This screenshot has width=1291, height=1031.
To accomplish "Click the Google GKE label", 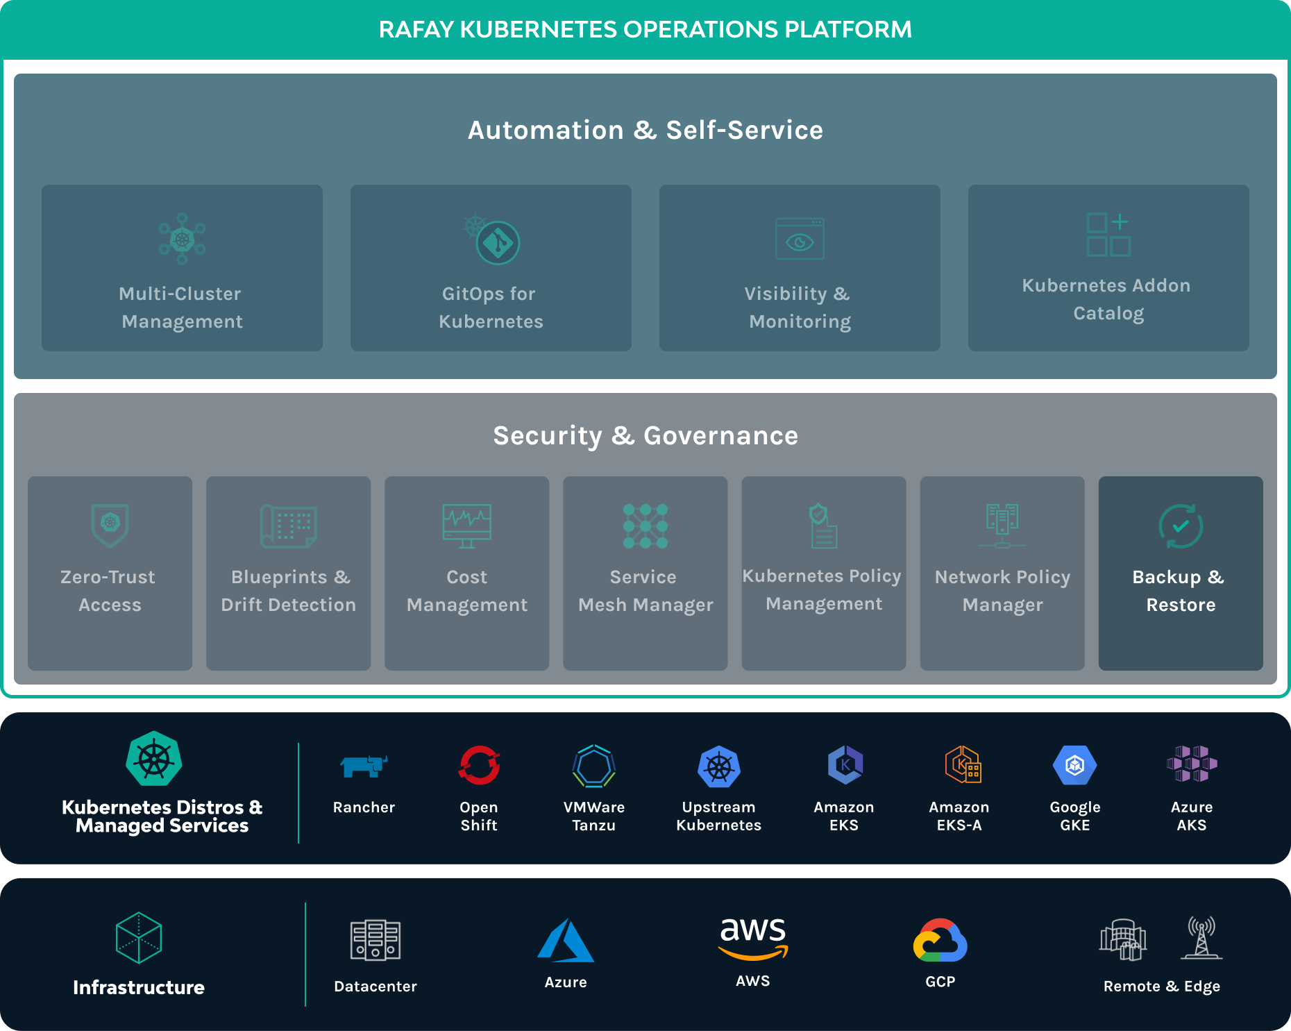I will [1075, 816].
